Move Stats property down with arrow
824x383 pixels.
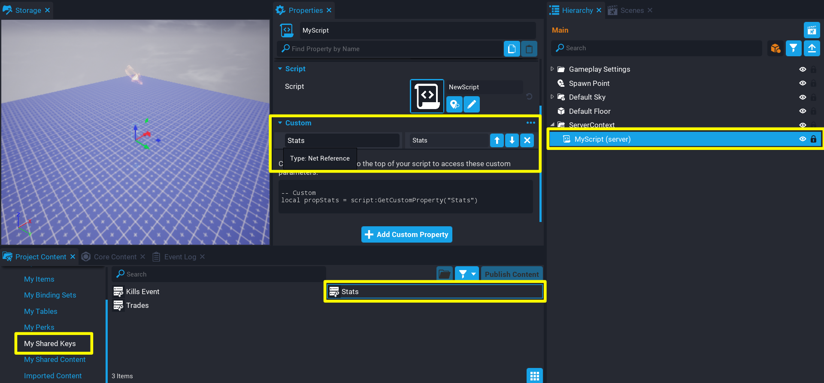(512, 140)
